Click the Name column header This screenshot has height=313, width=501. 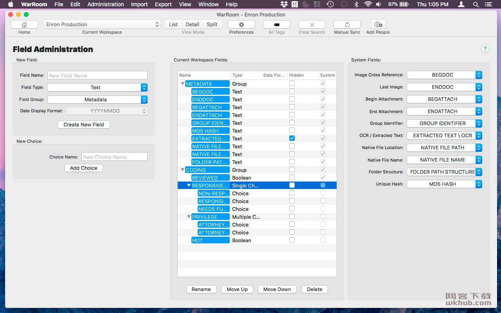(x=204, y=75)
